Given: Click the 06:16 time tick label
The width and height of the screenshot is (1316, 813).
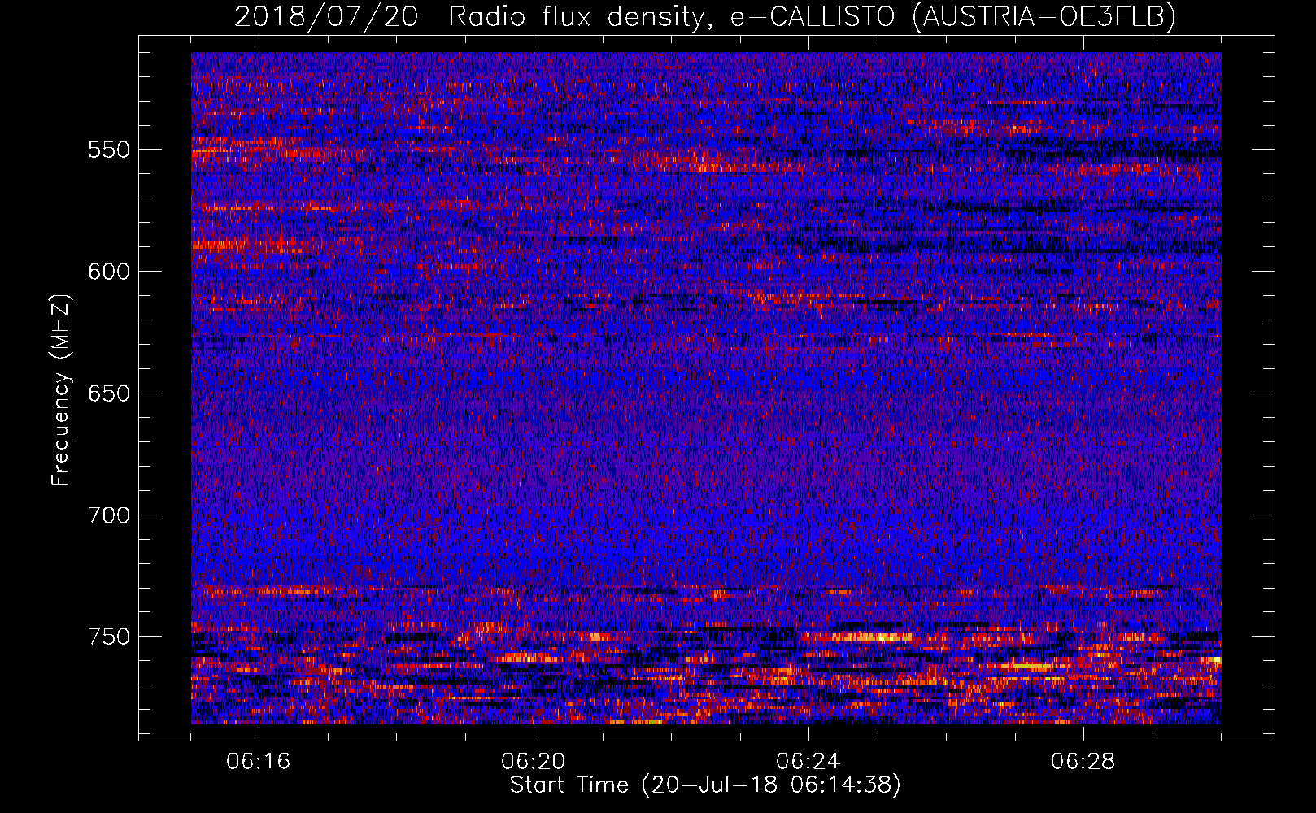Looking at the screenshot, I should pos(259,762).
